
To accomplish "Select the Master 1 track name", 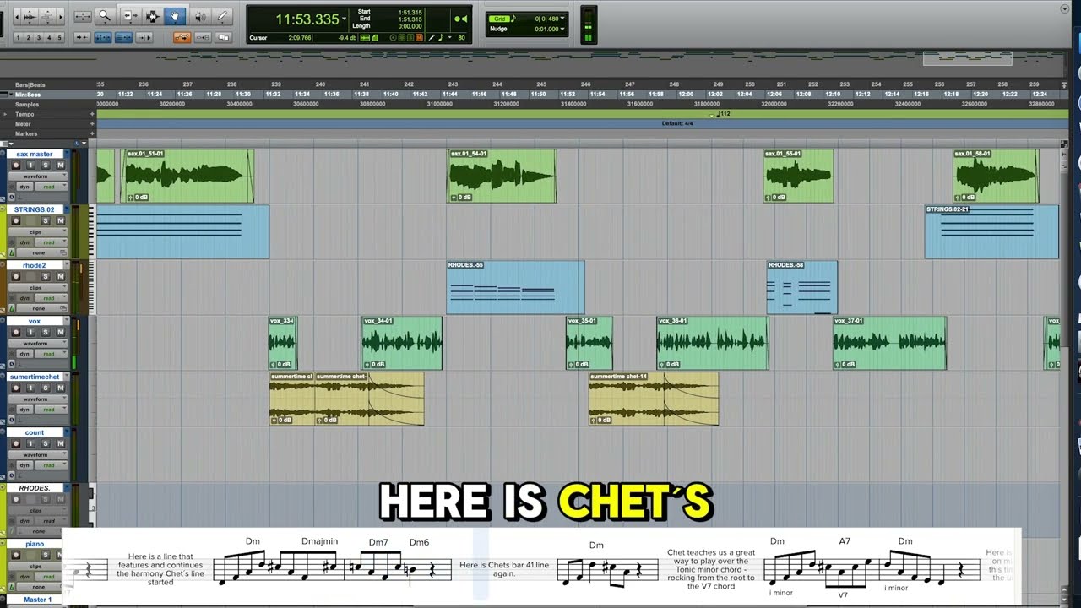I will click(37, 600).
